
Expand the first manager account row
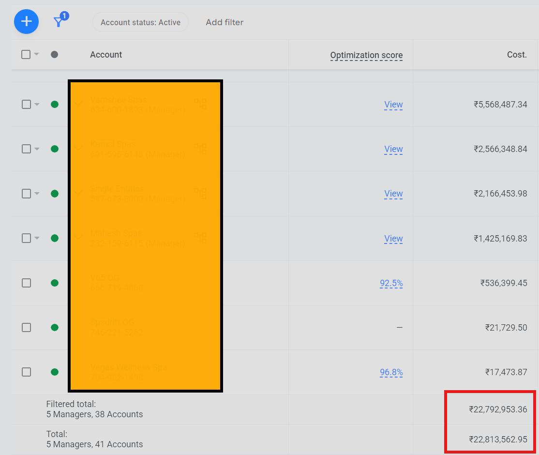coord(78,104)
